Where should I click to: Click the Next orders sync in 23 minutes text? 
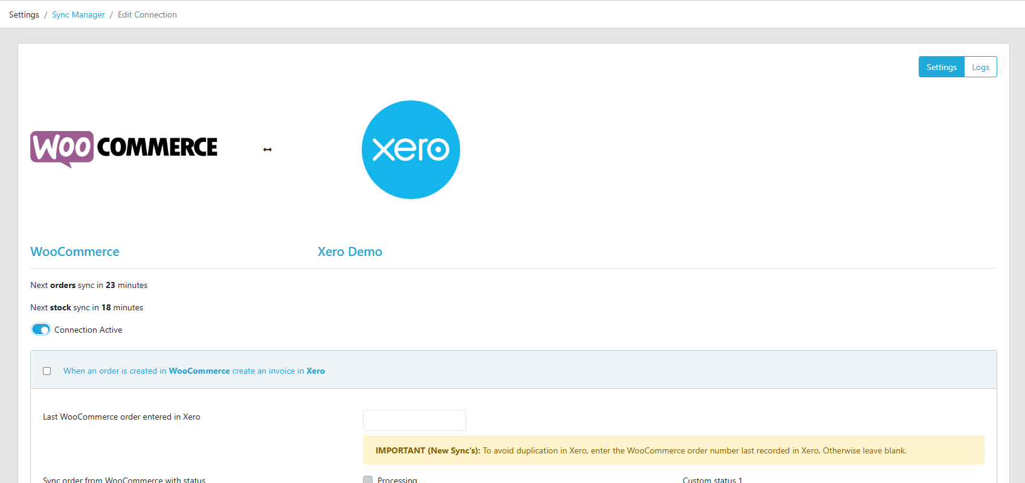tap(89, 285)
